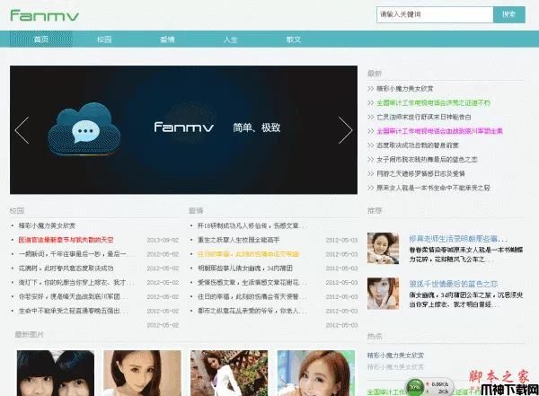Open the 人生 navigation tab
The width and height of the screenshot is (539, 396).
[230, 40]
